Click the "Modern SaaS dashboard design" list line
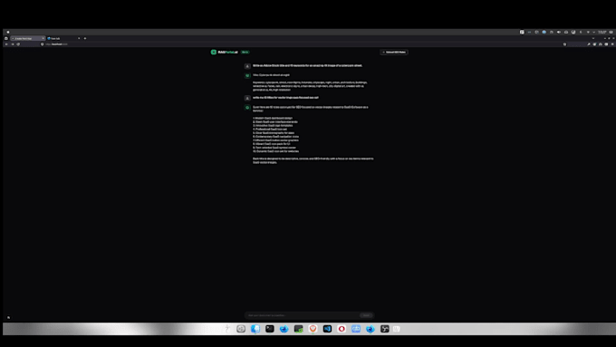Viewport: 616px width, 347px height. click(x=273, y=119)
